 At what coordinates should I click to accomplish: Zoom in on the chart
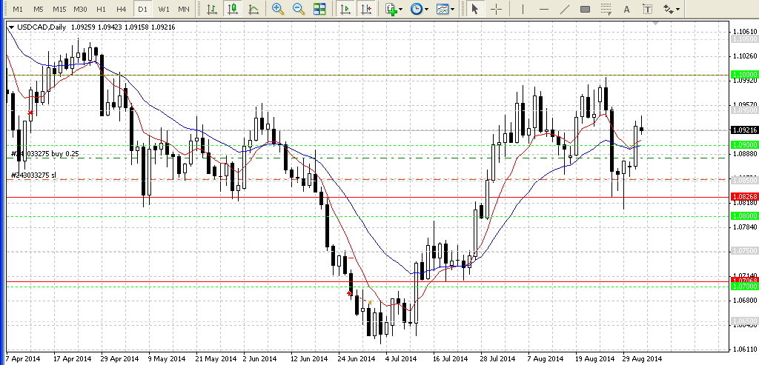pos(278,9)
